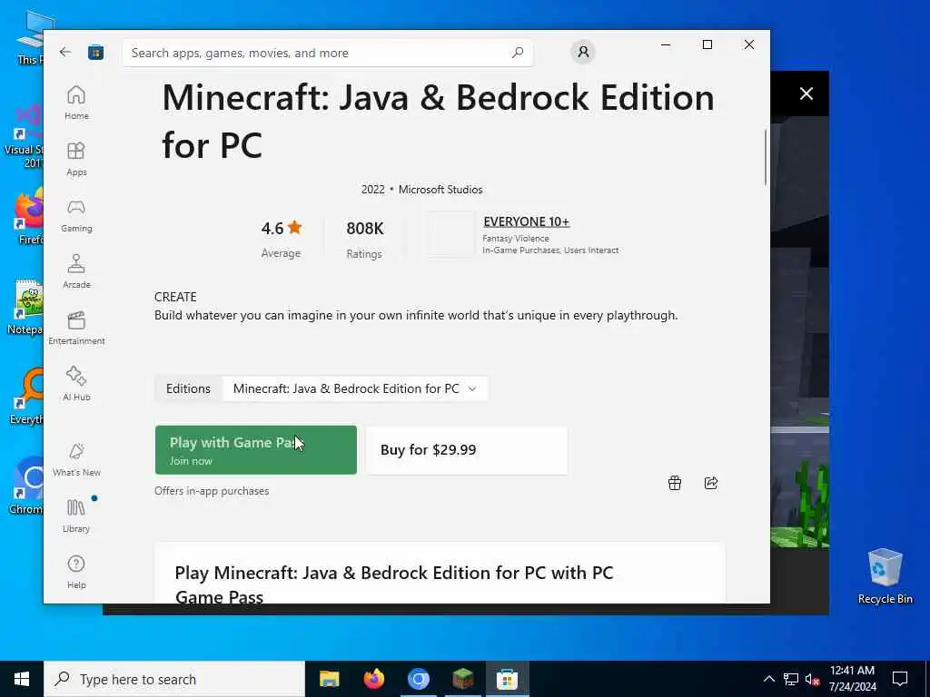Click the muted volume tray icon
This screenshot has height=697, width=930.
813,679
